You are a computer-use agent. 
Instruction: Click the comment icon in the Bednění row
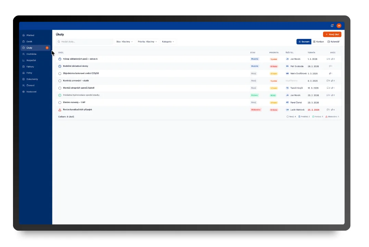330,66
